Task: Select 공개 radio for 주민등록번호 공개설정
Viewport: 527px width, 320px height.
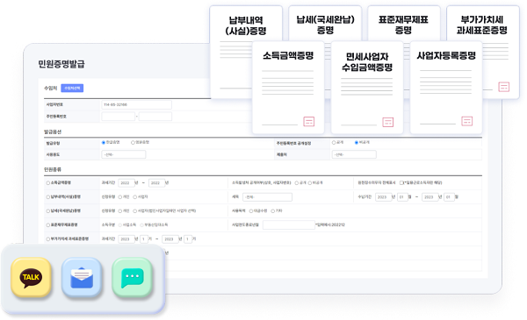Action: pos(334,143)
